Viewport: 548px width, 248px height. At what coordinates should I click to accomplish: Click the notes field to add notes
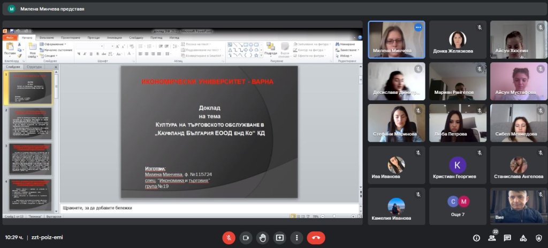click(x=210, y=208)
